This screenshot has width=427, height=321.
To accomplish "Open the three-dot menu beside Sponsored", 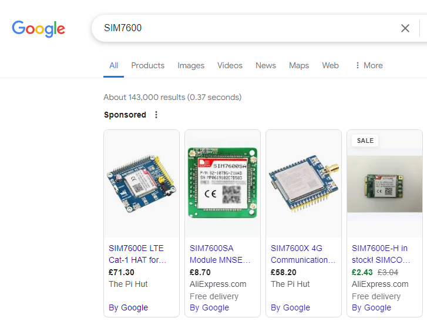I will point(156,115).
